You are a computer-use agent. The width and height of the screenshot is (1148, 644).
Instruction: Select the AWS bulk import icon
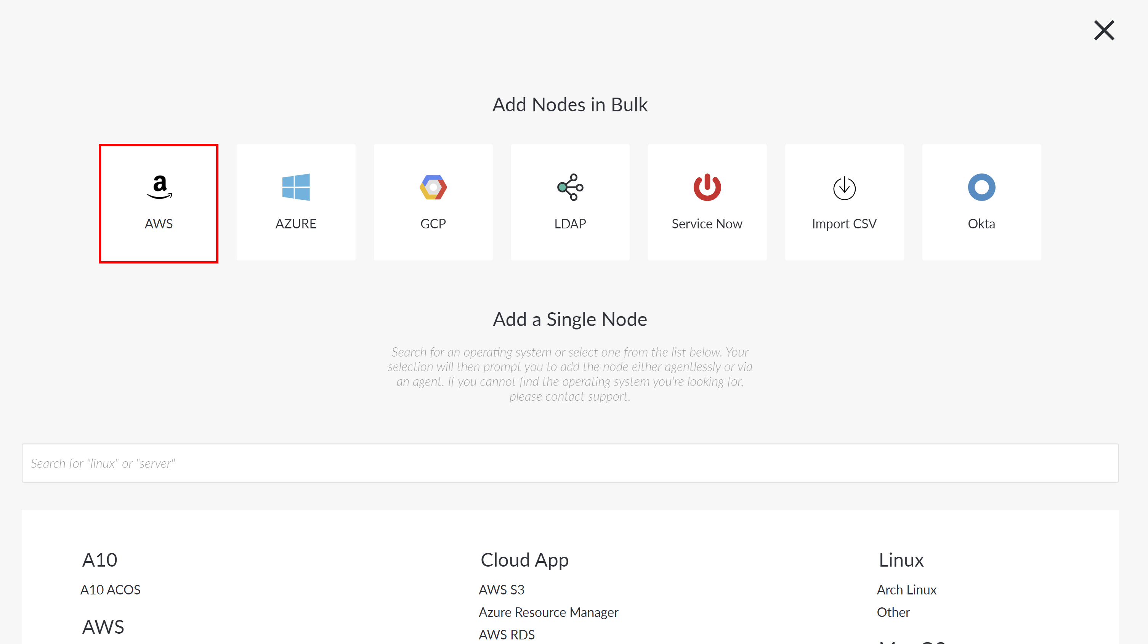click(x=159, y=187)
